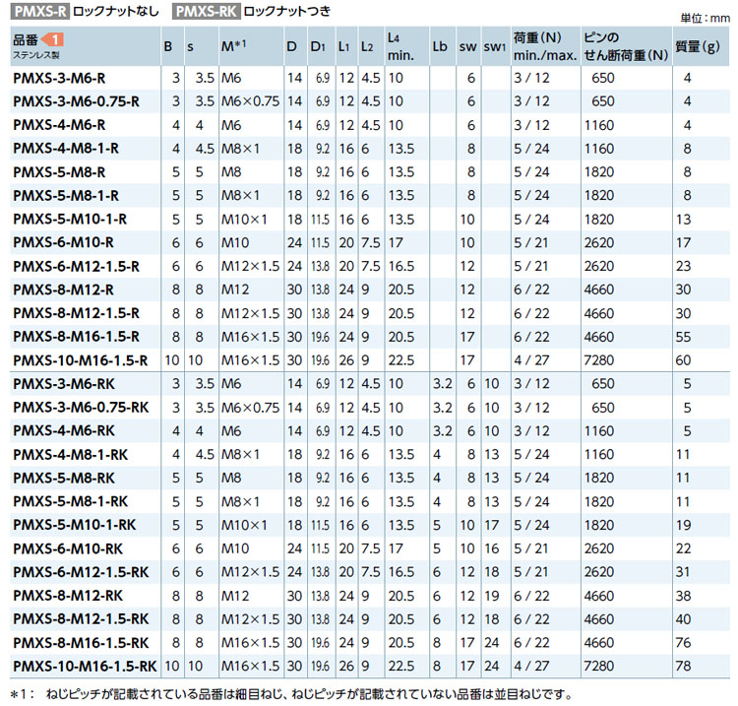The image size is (738, 706).
Task: Open part number PMXS-10-M16-1.5-RK
Action: tap(85, 666)
